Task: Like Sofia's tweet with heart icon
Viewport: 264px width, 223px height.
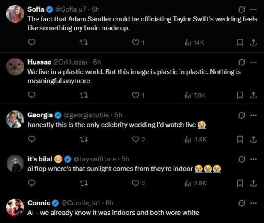Action: click(138, 42)
